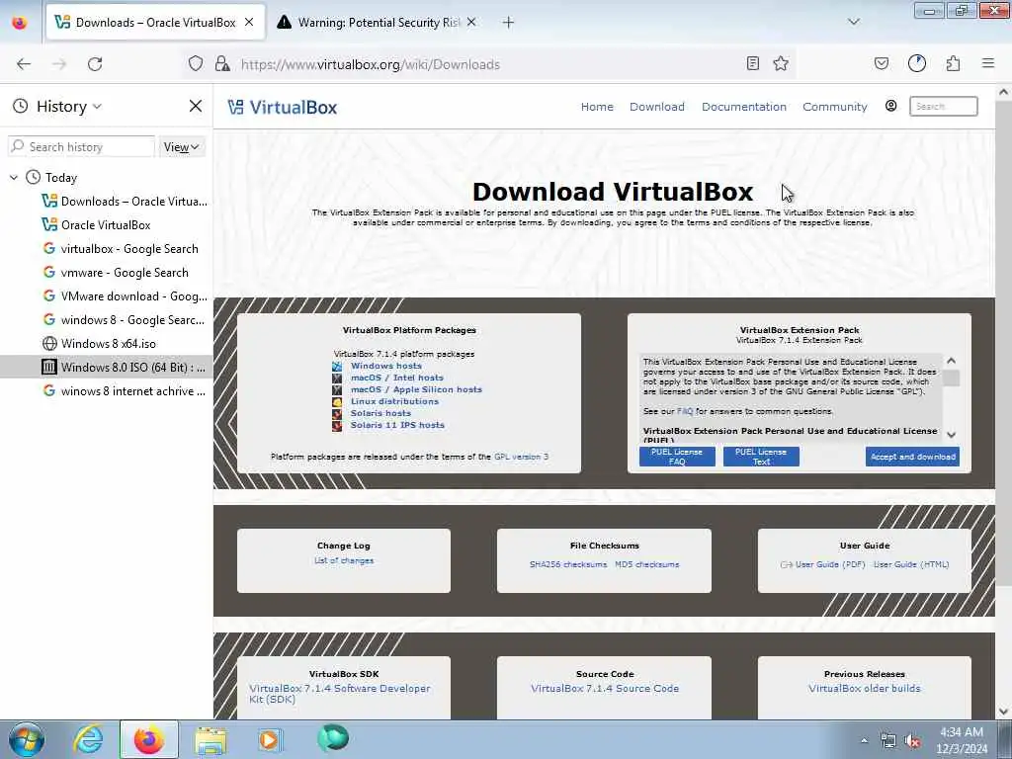
Task: Open VirtualBox 7.1.4 Source Code link
Action: [x=605, y=689]
